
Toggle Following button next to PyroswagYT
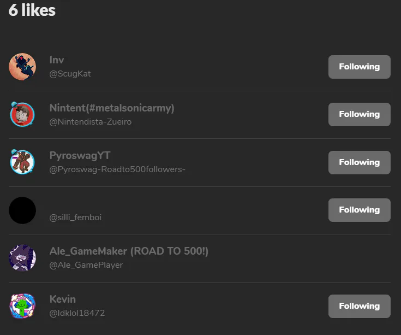360,162
